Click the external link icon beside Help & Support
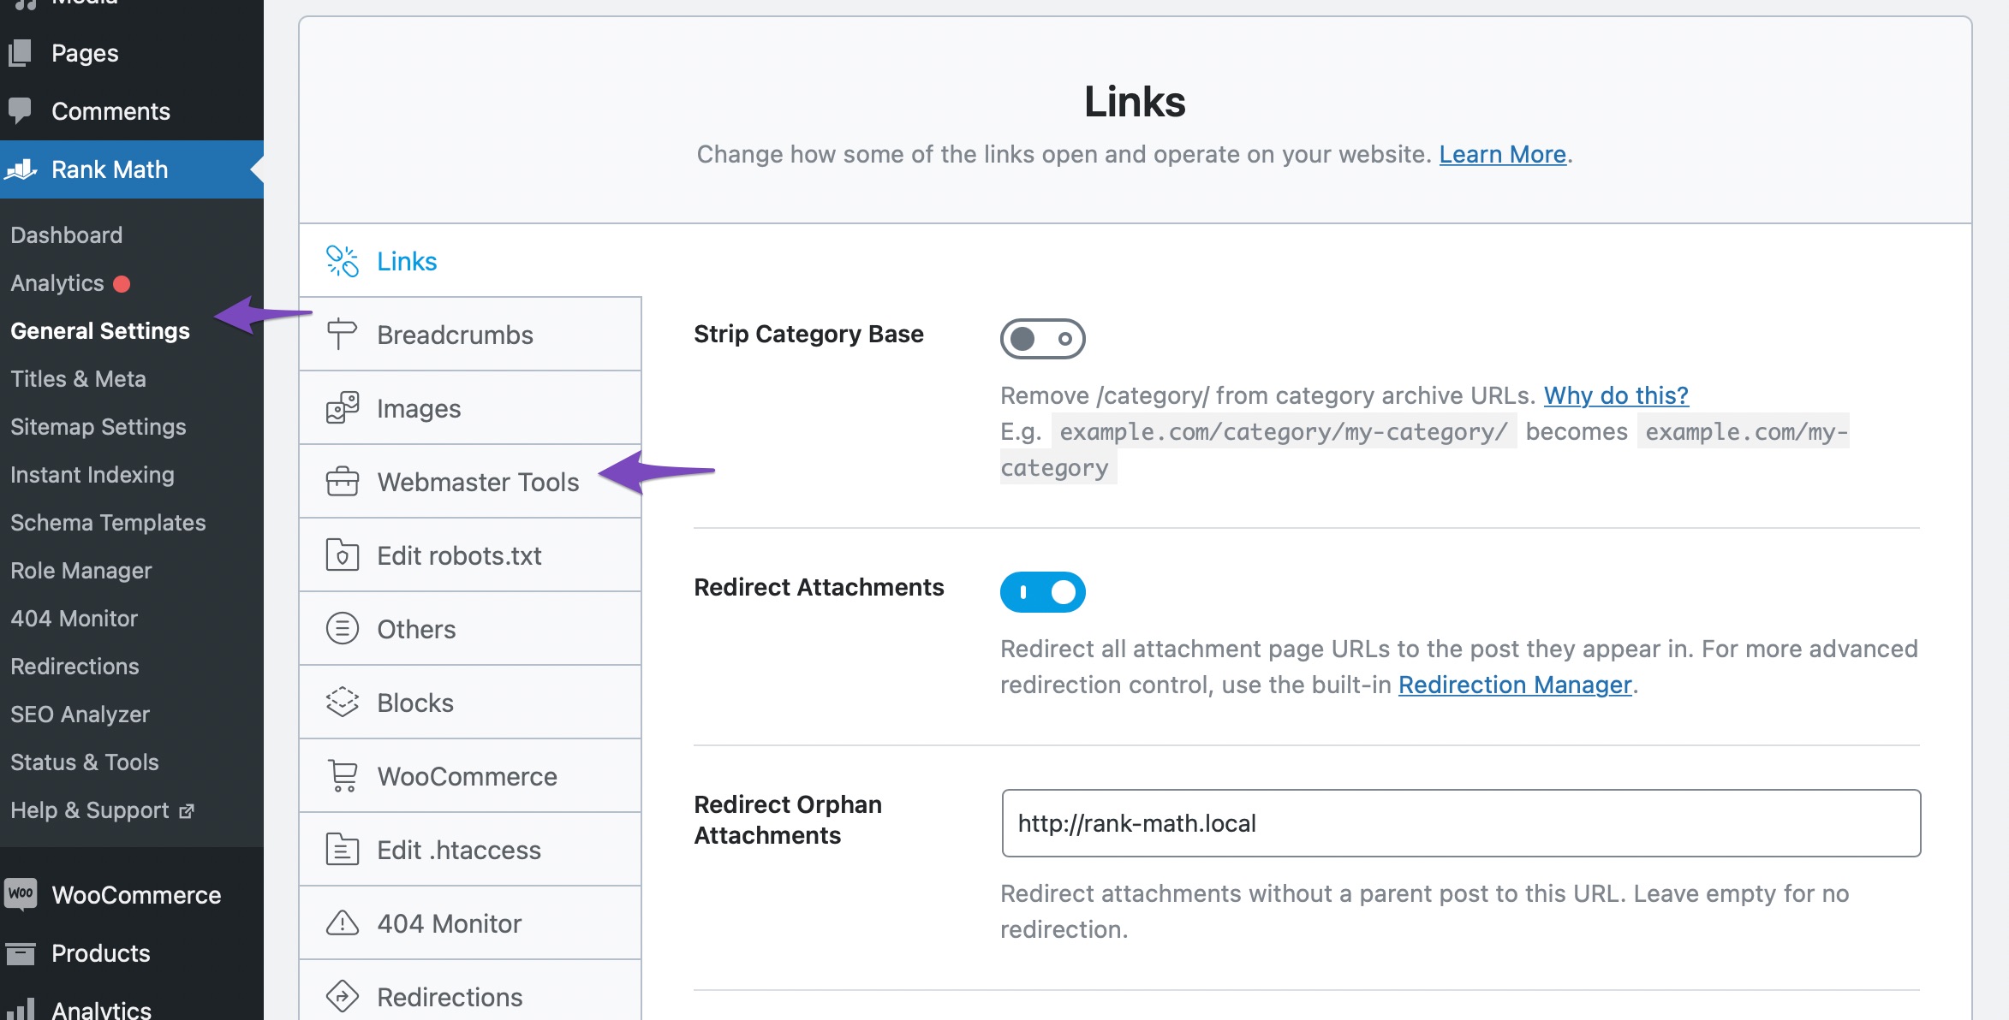The width and height of the screenshot is (2009, 1020). coord(187,810)
